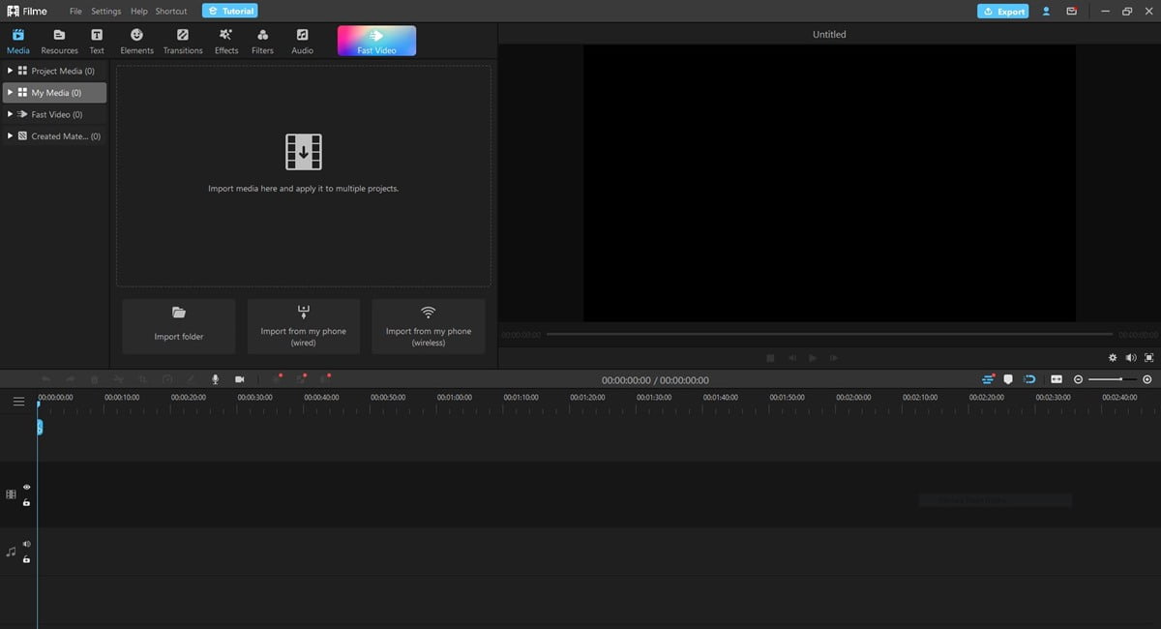Lock the video track
Image resolution: width=1161 pixels, height=629 pixels.
pyautogui.click(x=26, y=500)
